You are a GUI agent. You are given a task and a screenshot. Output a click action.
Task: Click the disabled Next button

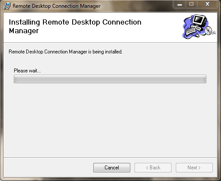point(194,168)
